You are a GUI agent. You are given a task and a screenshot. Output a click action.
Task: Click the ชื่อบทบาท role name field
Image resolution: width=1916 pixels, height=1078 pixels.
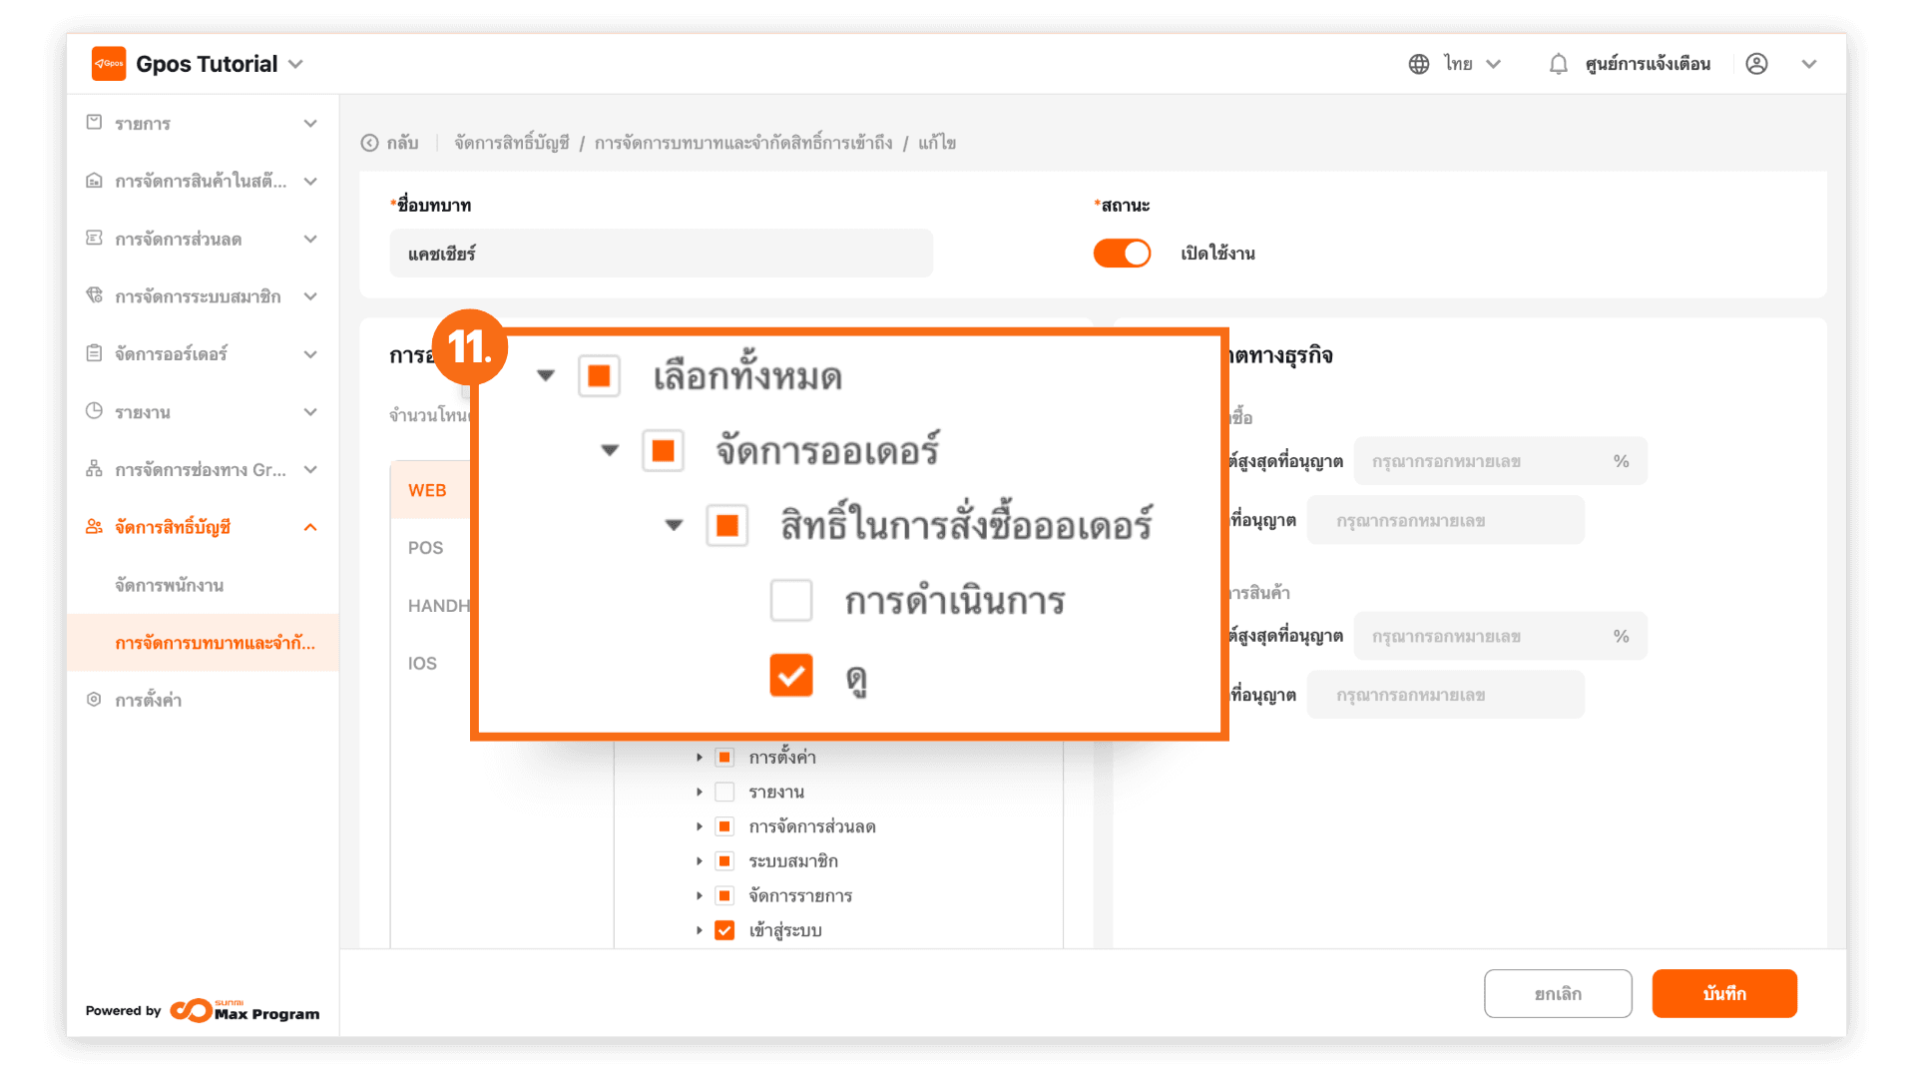(661, 254)
